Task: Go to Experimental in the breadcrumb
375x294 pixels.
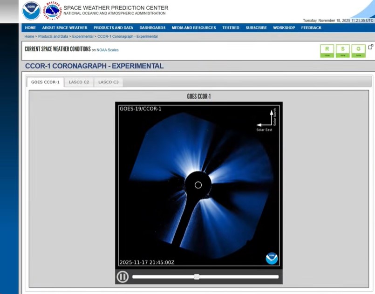Action: (82, 36)
